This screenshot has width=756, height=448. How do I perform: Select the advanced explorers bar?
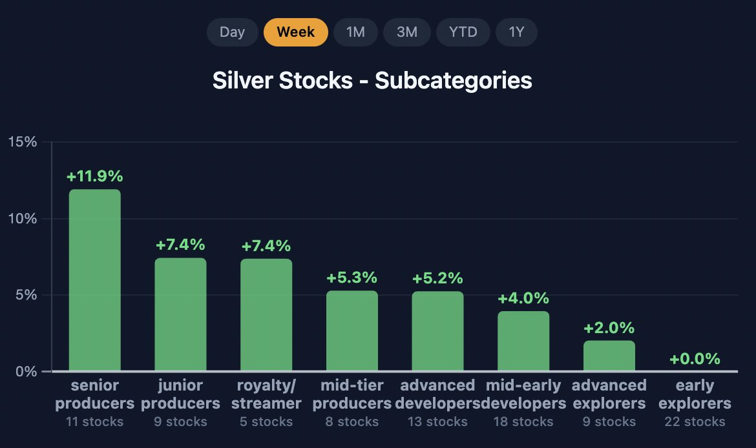[x=609, y=356]
